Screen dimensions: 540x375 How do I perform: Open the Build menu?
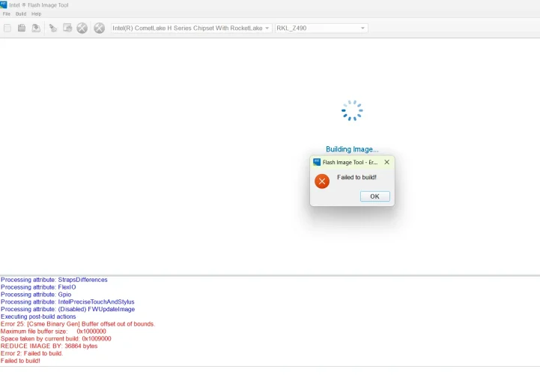21,13
